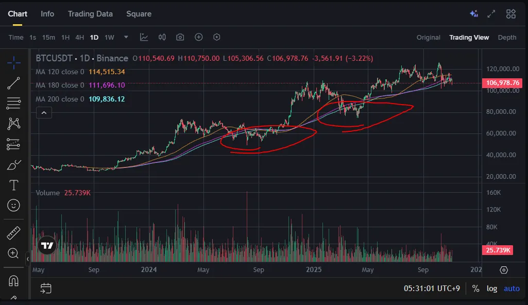Select the ruler measure tool
The image size is (528, 305).
click(14, 233)
